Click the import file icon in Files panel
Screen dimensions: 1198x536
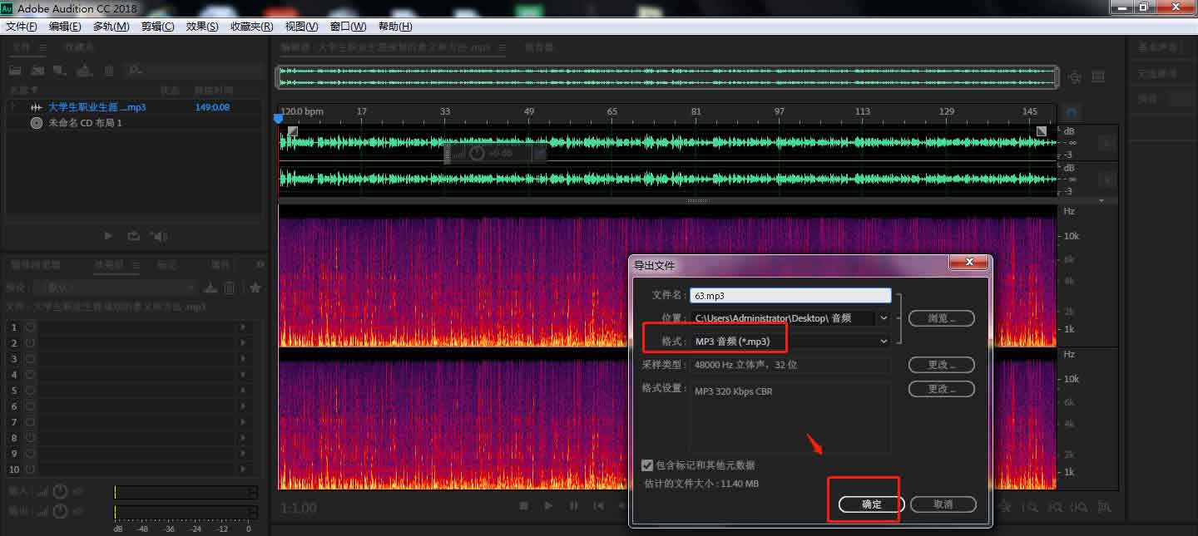(x=38, y=71)
